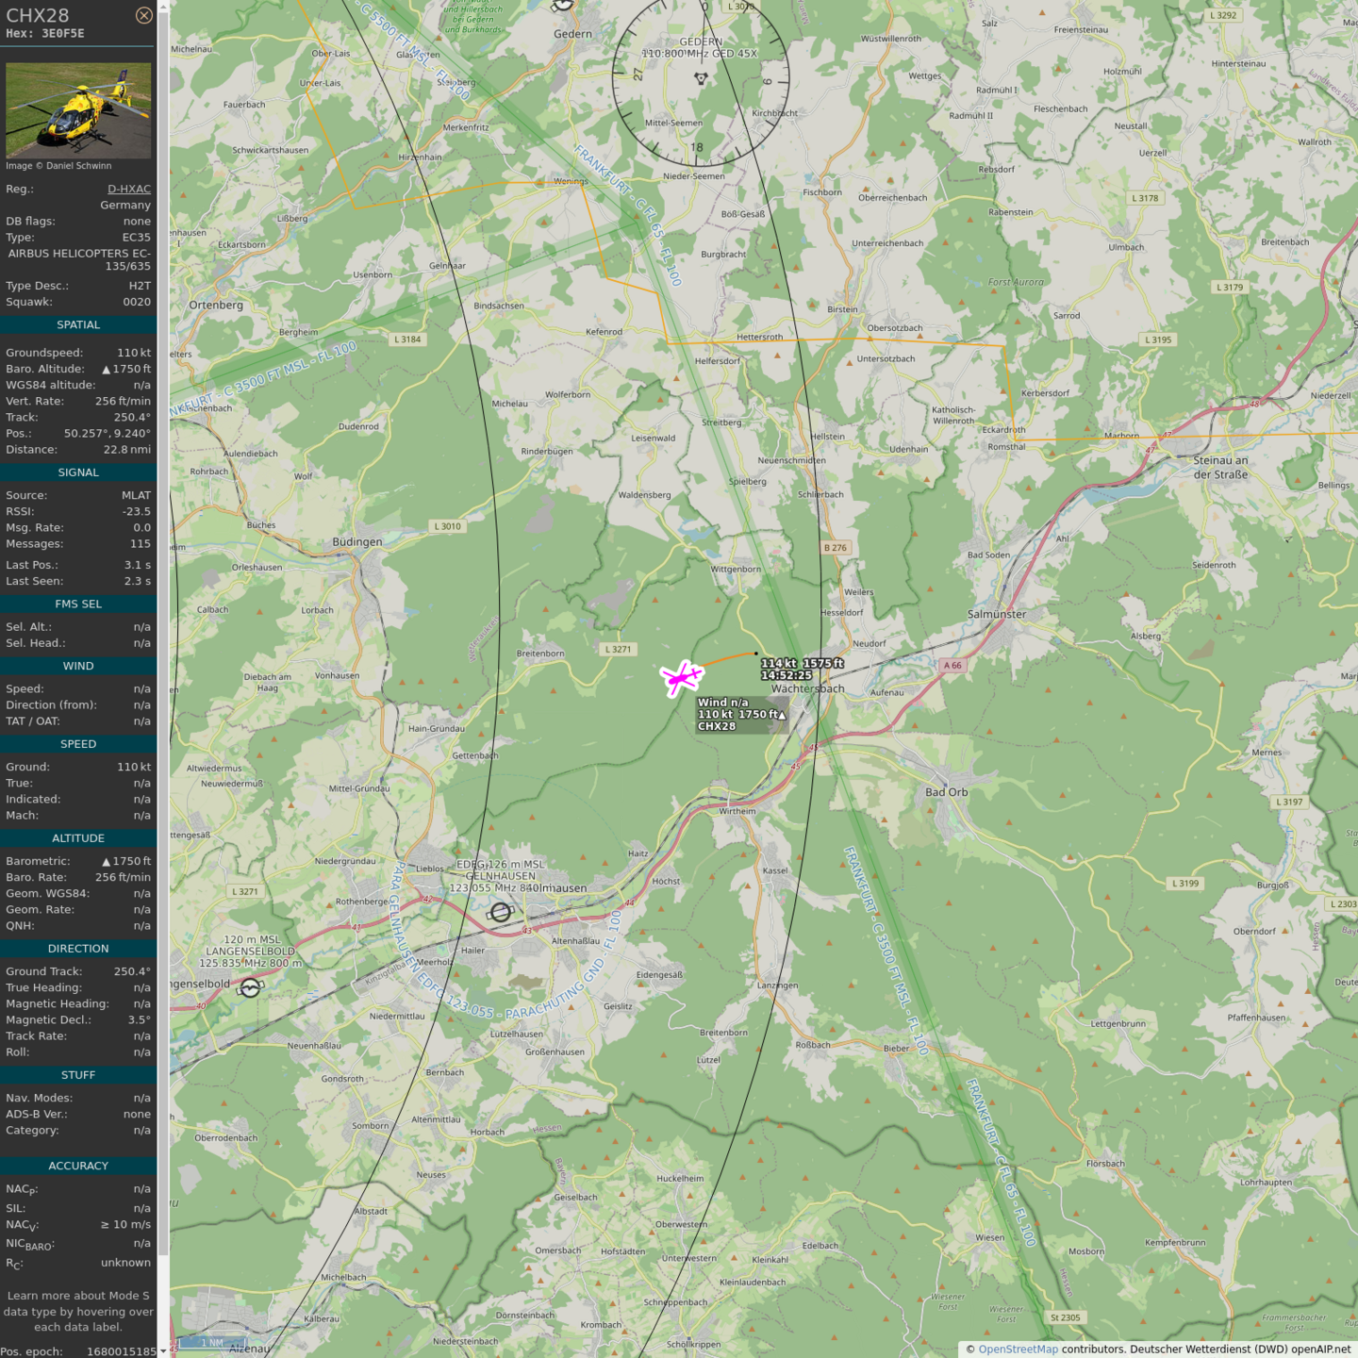This screenshot has width=1358, height=1358.
Task: Close the CHX28 aircraft info panel
Action: [x=143, y=15]
